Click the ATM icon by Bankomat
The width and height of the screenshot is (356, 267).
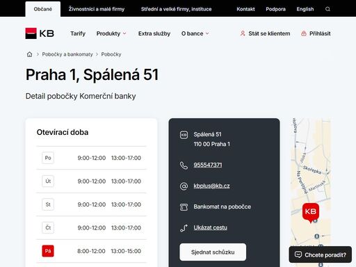pyautogui.click(x=184, y=207)
